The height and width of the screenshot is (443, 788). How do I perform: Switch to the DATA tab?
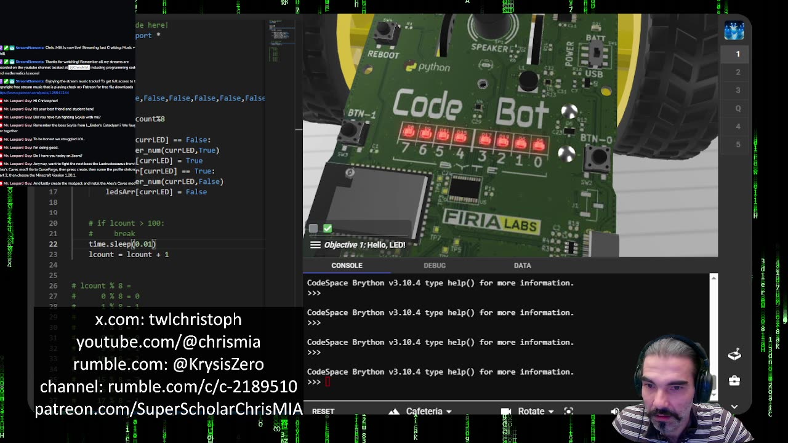coord(522,265)
